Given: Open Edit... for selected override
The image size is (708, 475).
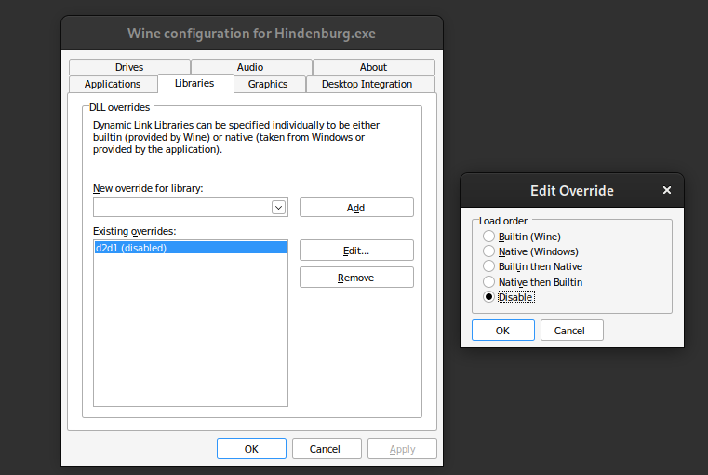Looking at the screenshot, I should click(356, 251).
